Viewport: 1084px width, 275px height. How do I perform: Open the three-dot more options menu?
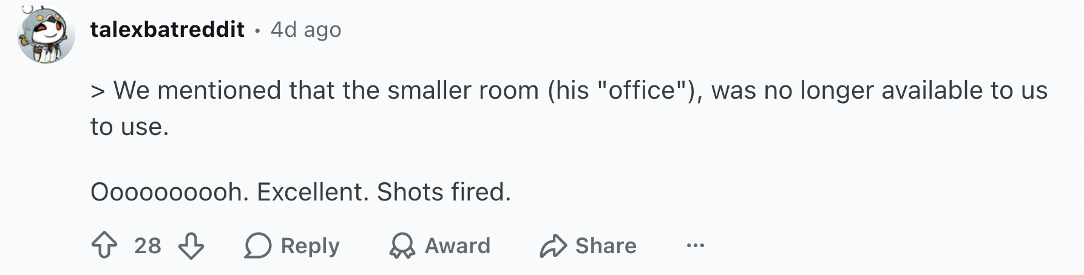tap(696, 245)
